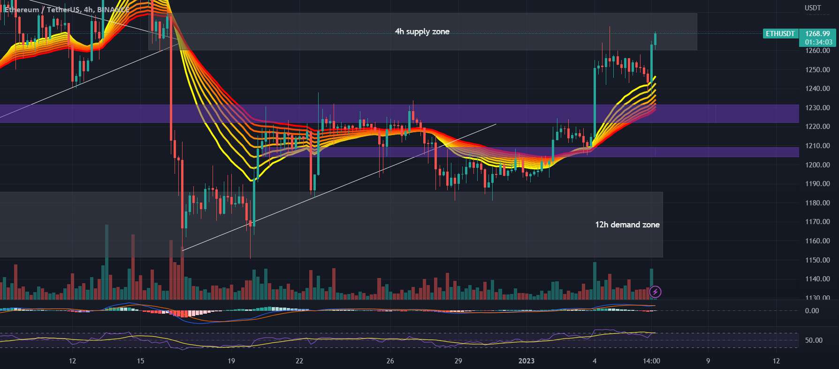
Task: Click the 4 date label on time axis
Action: pyautogui.click(x=595, y=361)
